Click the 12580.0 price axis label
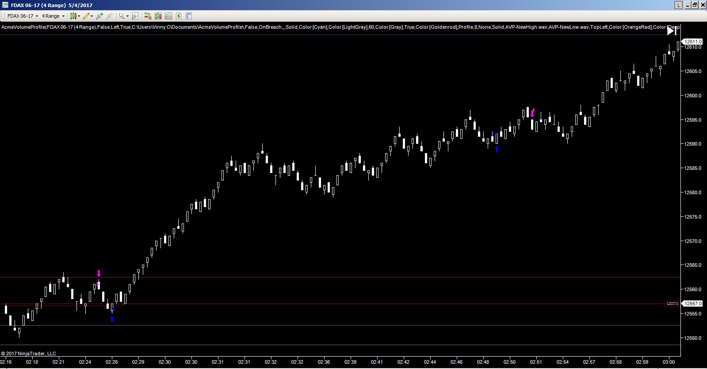 pos(693,192)
